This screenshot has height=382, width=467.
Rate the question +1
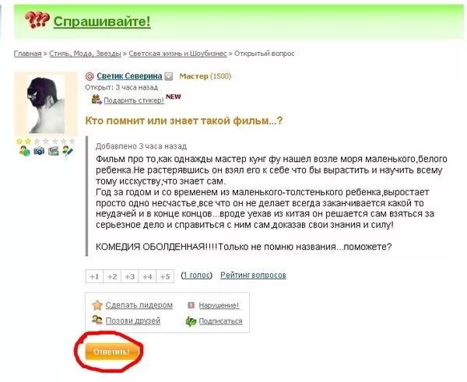[94, 277]
